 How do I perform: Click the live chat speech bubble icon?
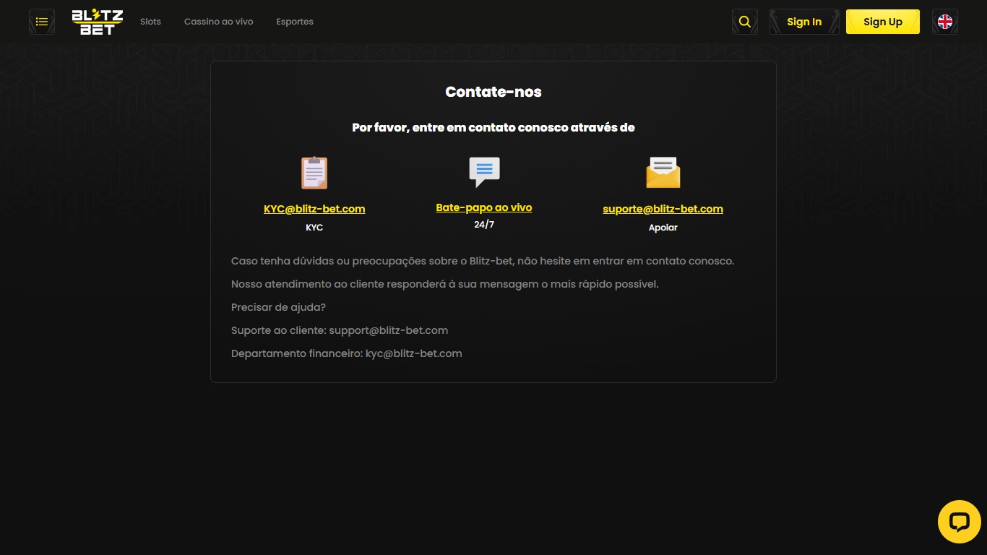[x=483, y=171]
